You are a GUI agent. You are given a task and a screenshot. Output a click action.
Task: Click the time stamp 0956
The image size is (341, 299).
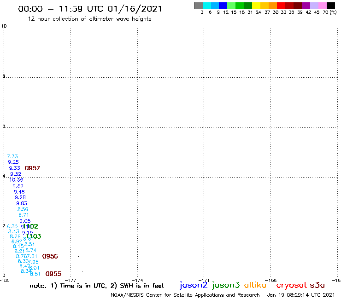50,256
